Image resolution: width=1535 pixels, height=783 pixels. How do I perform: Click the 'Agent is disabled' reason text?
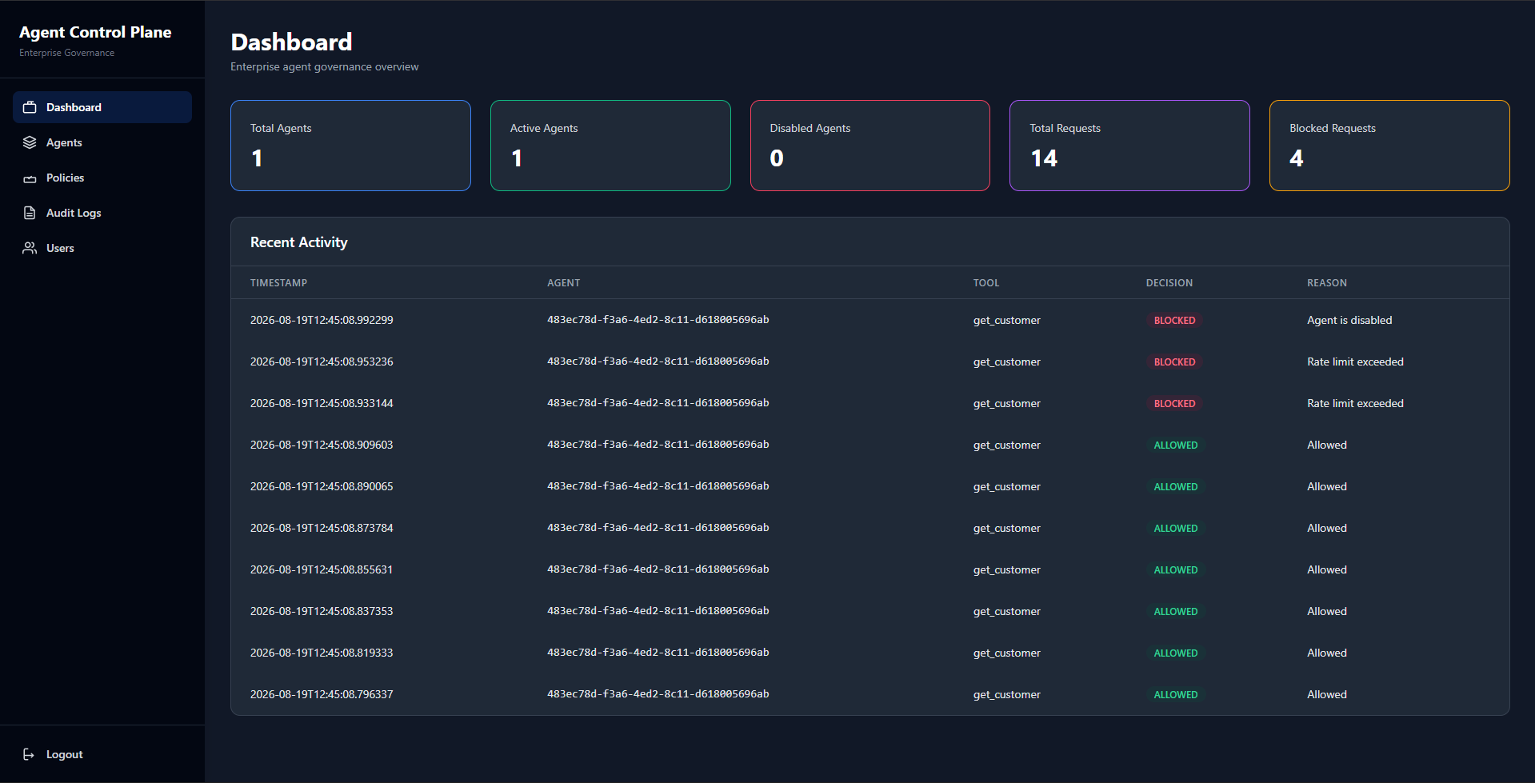[x=1349, y=320]
